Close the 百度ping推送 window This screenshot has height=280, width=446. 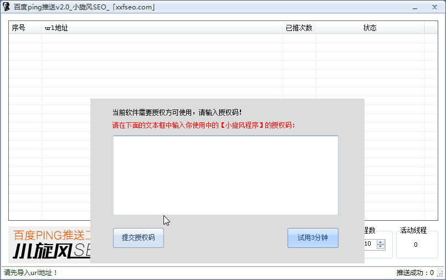pyautogui.click(x=434, y=7)
